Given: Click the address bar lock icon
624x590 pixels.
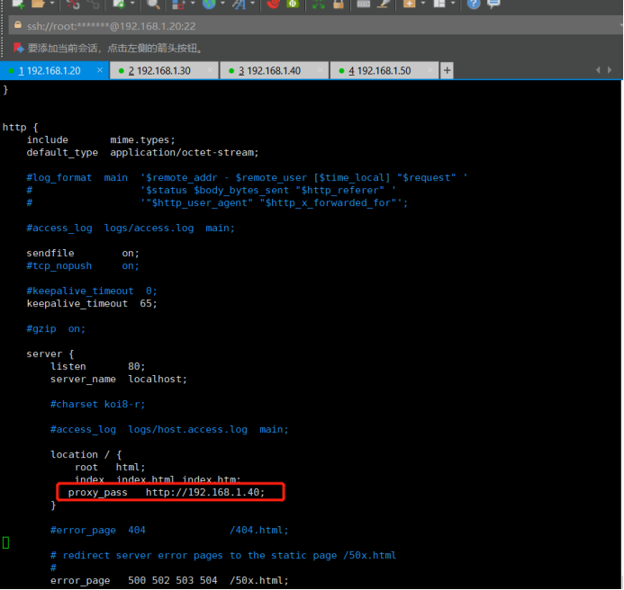Looking at the screenshot, I should pyautogui.click(x=17, y=25).
